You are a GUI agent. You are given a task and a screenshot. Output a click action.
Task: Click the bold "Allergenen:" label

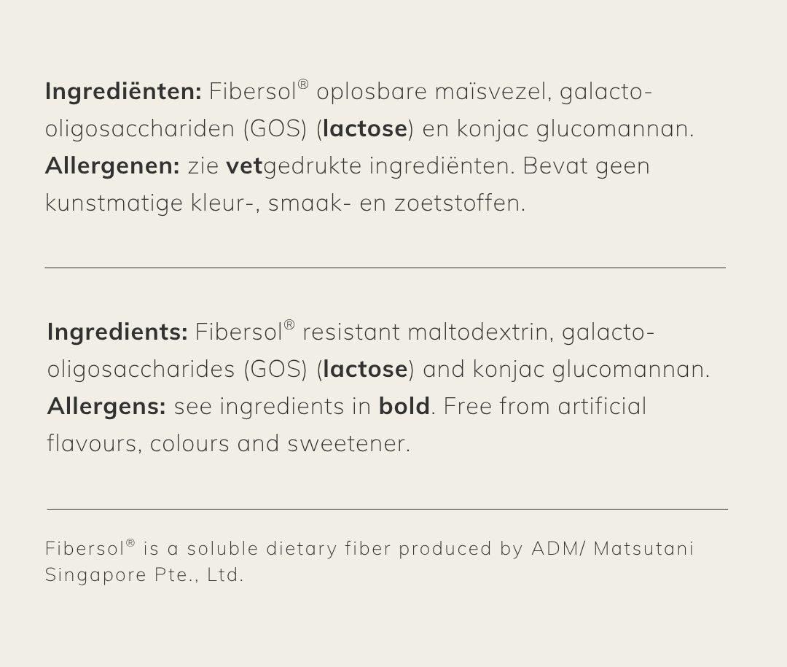pos(112,166)
